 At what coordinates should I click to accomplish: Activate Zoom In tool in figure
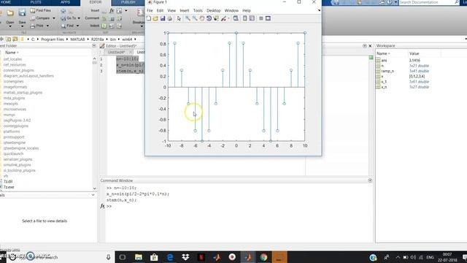coord(188,18)
